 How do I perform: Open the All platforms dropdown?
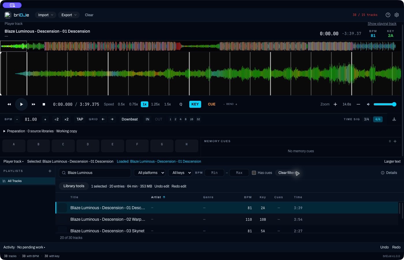pos(149,173)
